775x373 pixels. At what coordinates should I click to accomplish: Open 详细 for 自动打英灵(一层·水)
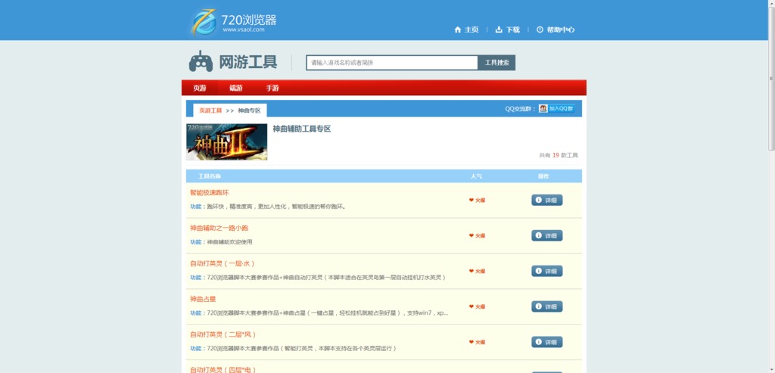pos(546,271)
